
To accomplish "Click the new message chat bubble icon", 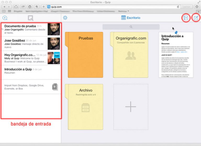I will coord(5,18).
